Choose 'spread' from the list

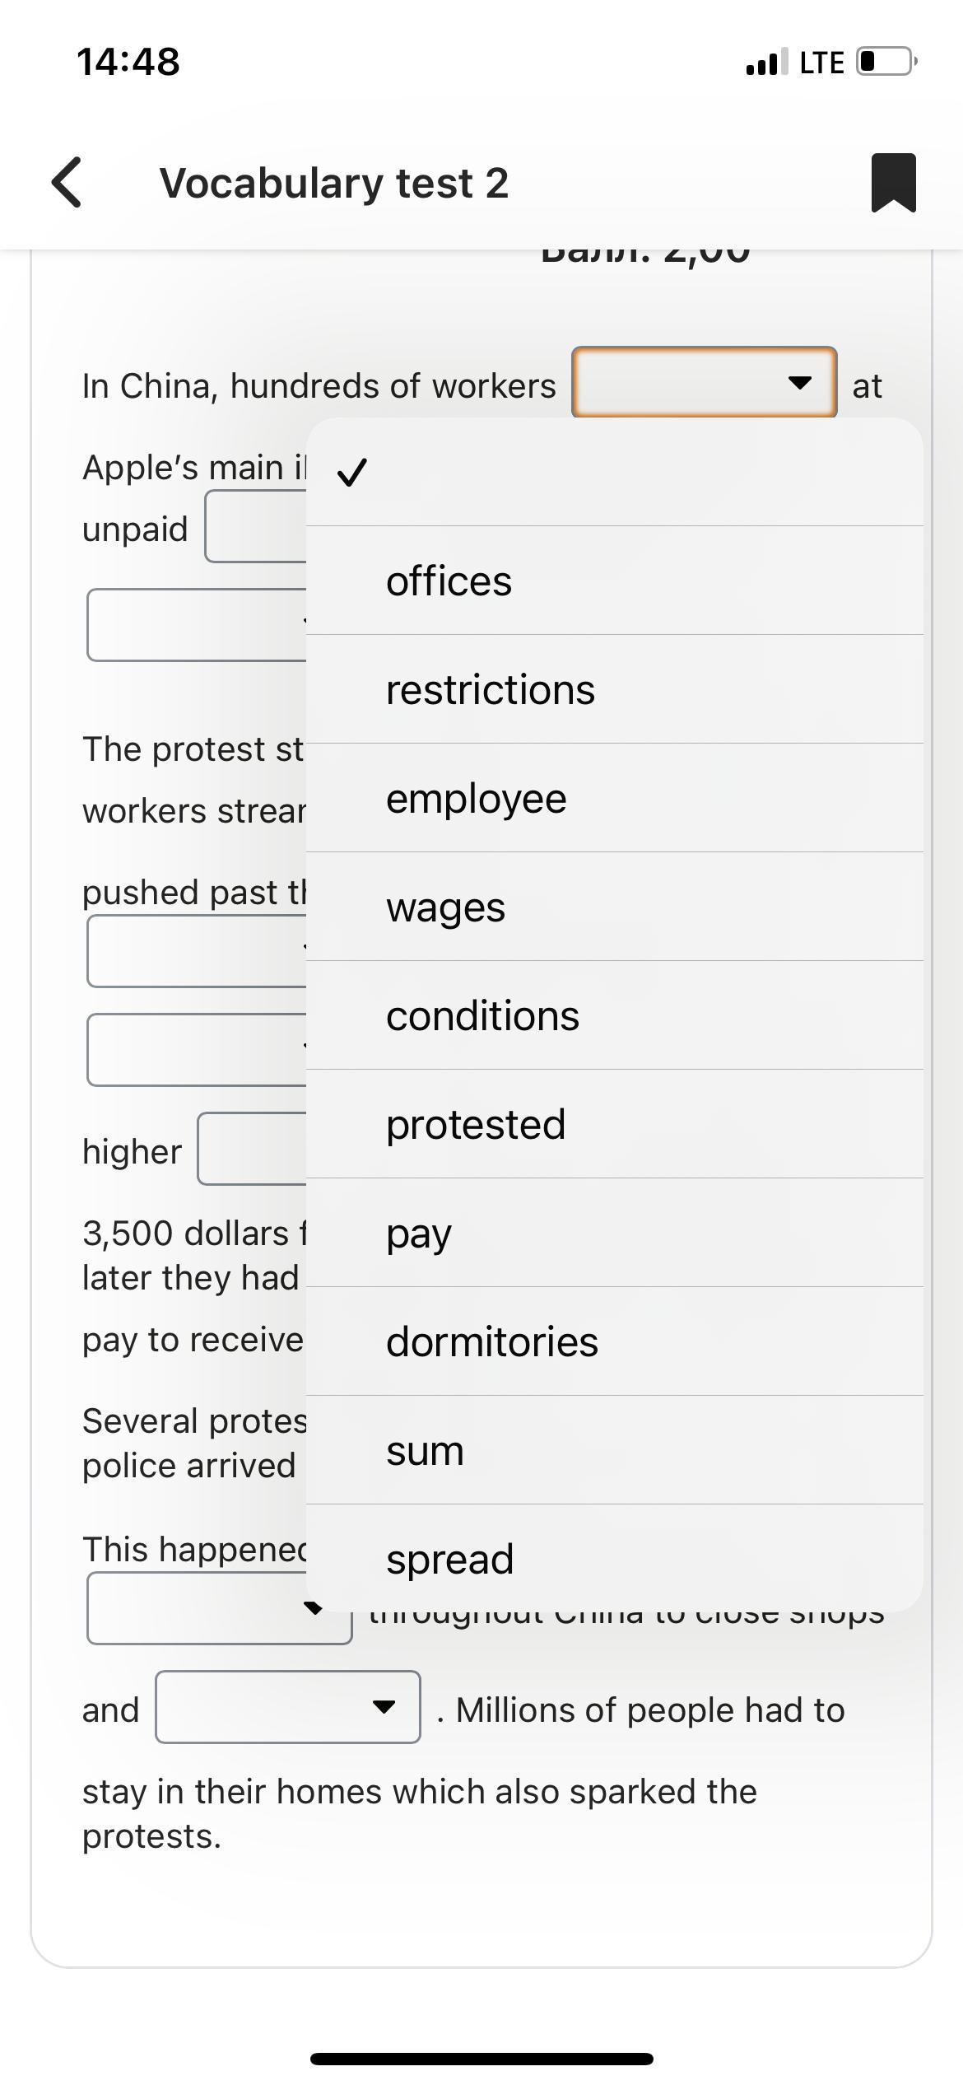[614, 1558]
